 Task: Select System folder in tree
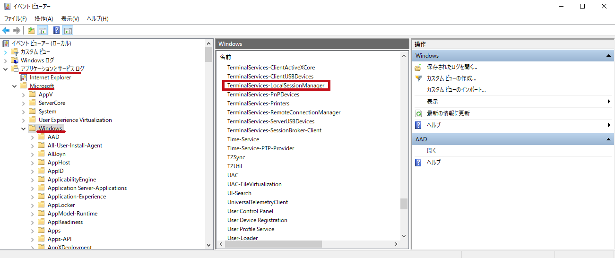pos(47,112)
